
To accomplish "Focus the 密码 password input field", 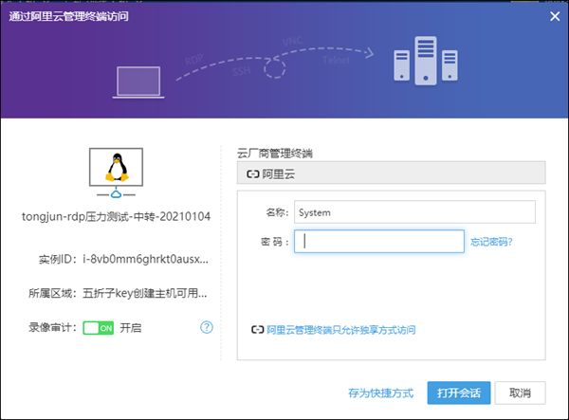I will coord(379,241).
